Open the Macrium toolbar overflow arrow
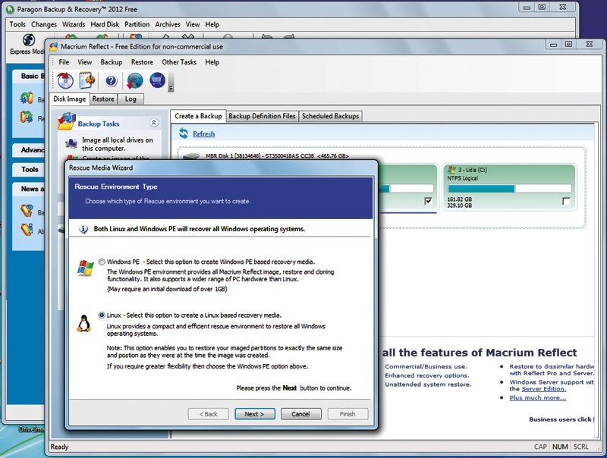 pyautogui.click(x=171, y=88)
